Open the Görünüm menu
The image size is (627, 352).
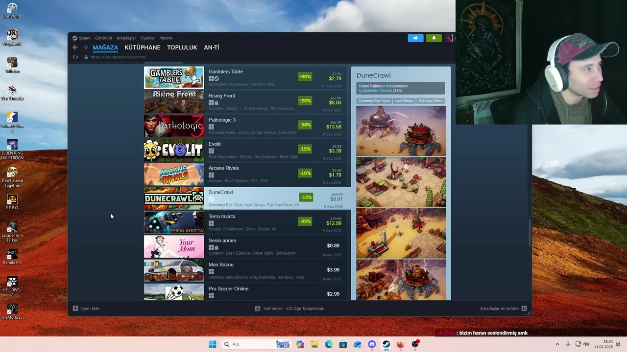(103, 38)
